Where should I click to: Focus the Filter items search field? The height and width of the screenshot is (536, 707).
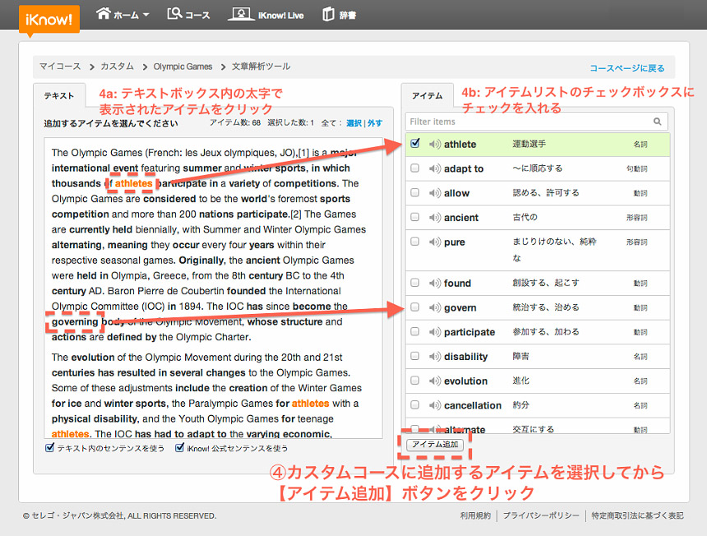tap(537, 122)
